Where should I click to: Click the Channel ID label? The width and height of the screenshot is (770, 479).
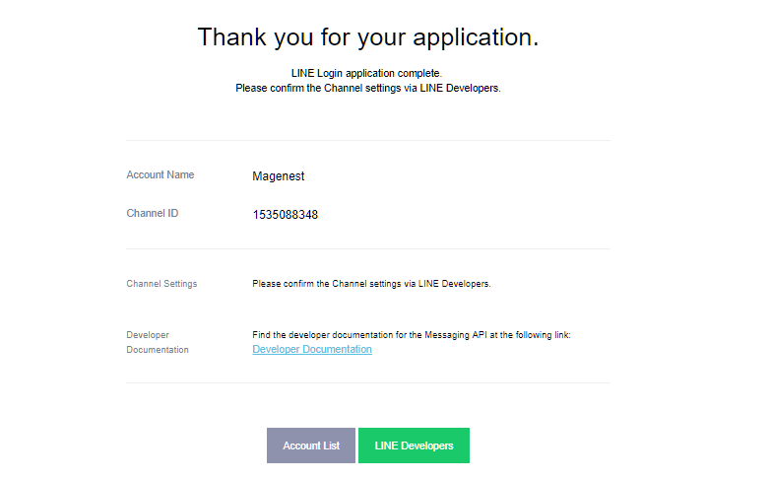click(x=153, y=214)
